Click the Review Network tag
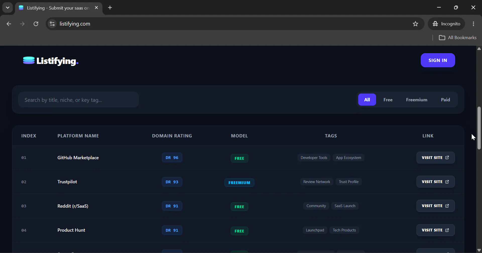 (317, 182)
